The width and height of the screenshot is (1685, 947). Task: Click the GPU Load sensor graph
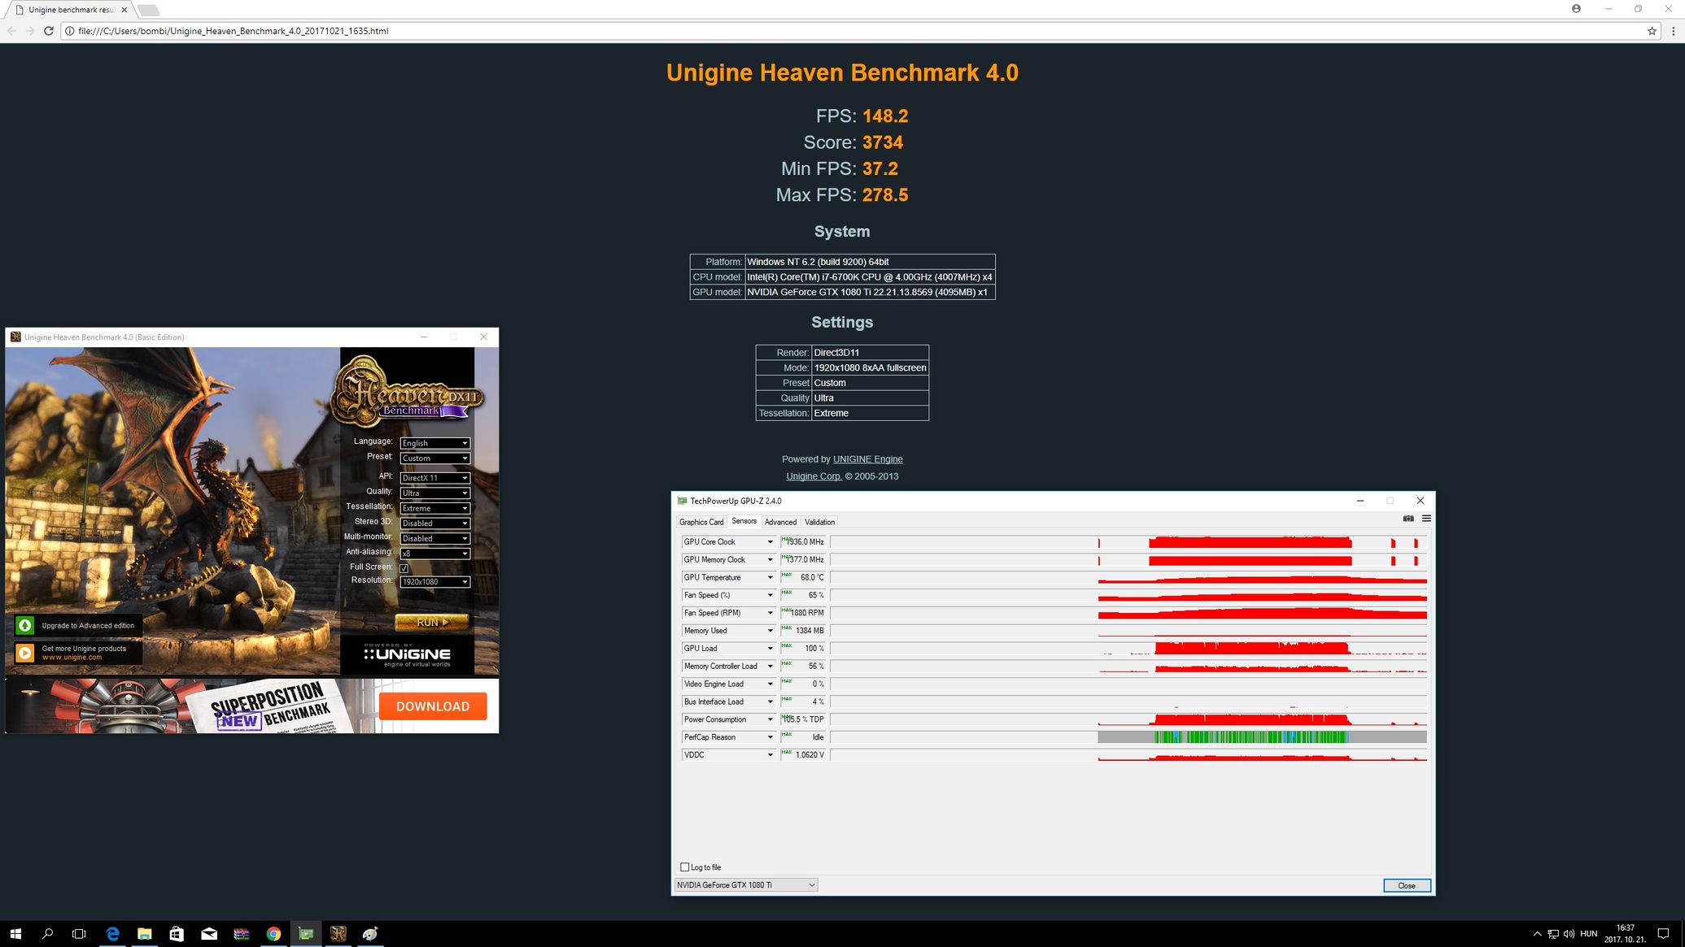[x=1128, y=649]
